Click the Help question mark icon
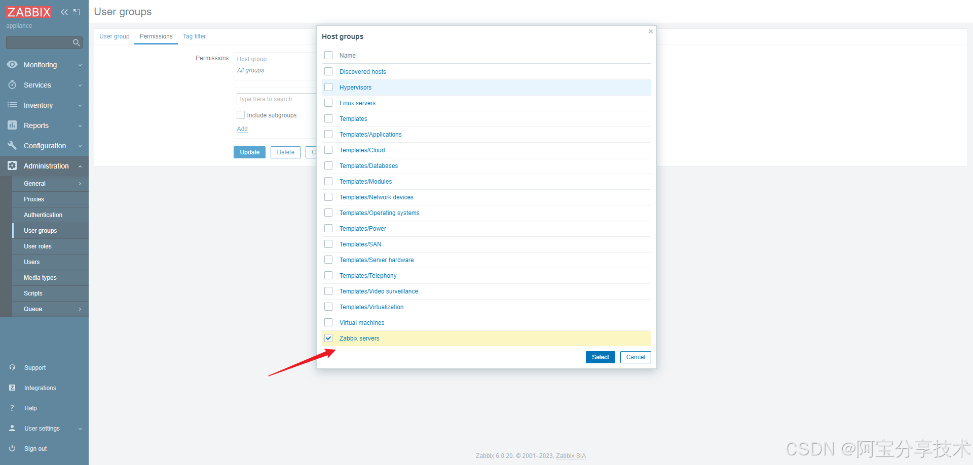This screenshot has height=465, width=973. (12, 408)
